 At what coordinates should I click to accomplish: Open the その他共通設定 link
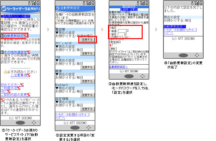(16, 52)
